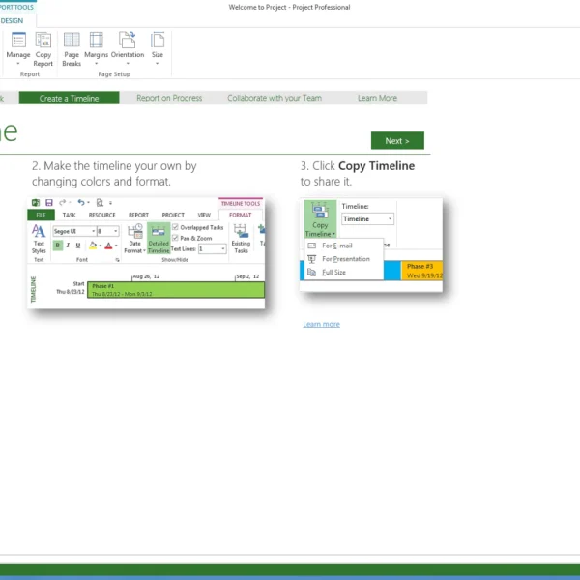Click the Page Breaks icon

pos(72,40)
